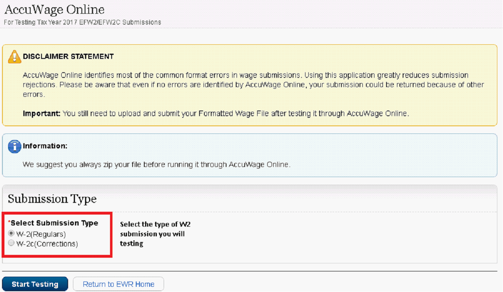Click the Start Testing button
The image size is (503, 292).
click(35, 284)
